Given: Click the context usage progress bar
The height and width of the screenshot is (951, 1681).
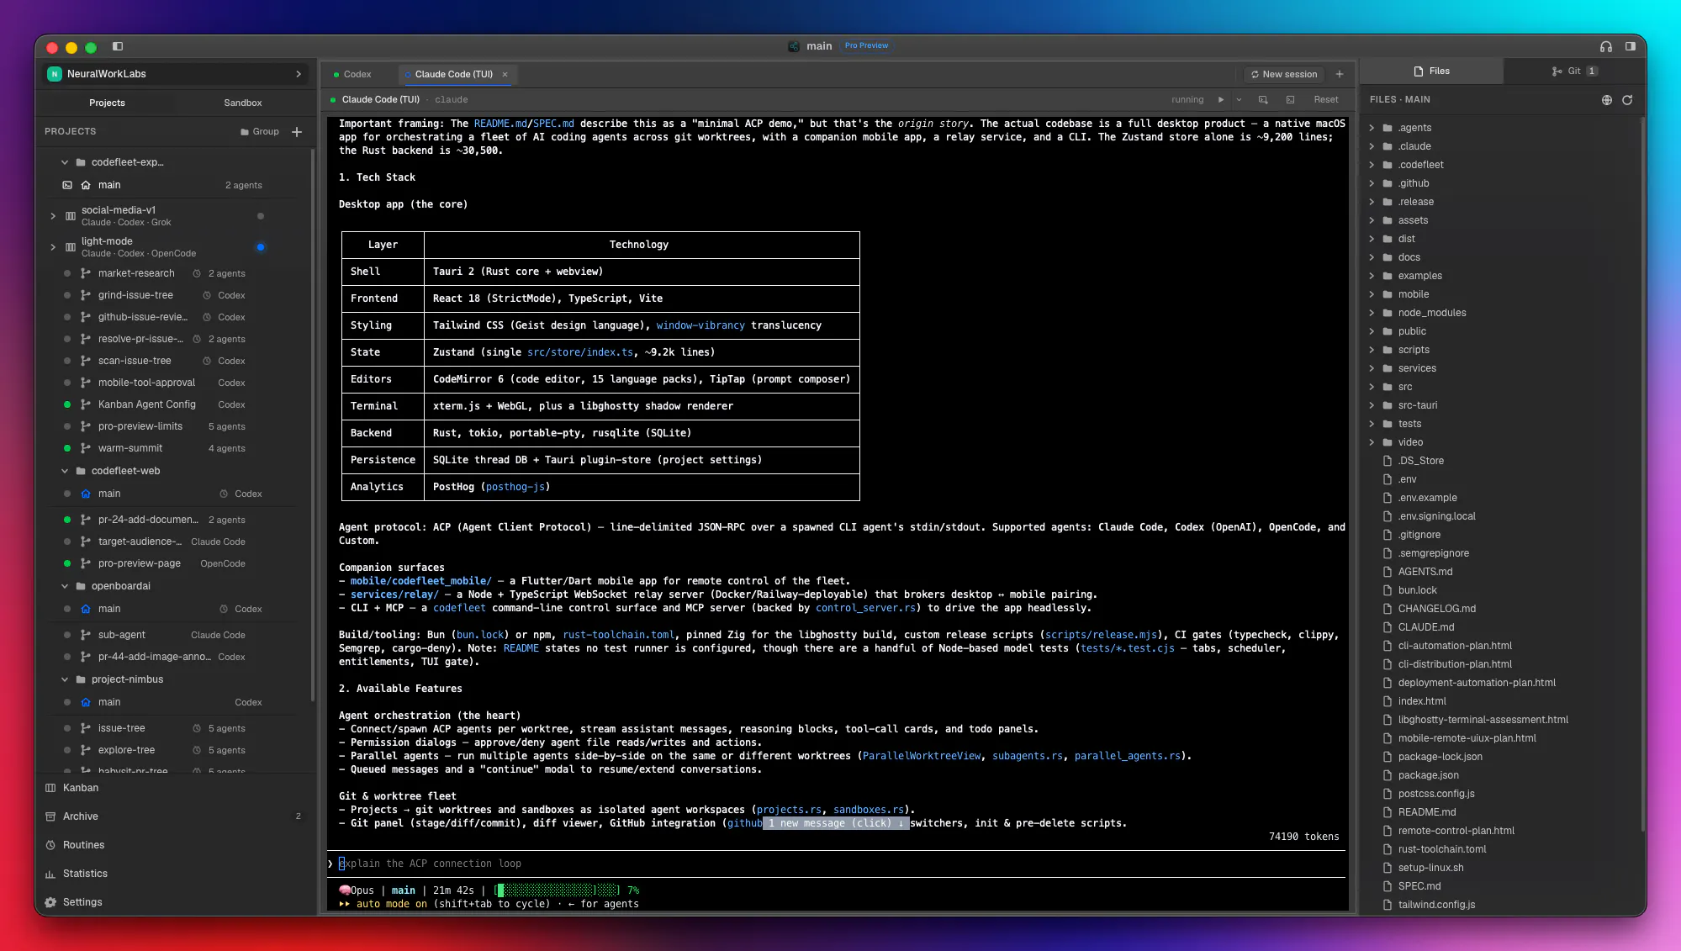Looking at the screenshot, I should click(x=558, y=890).
